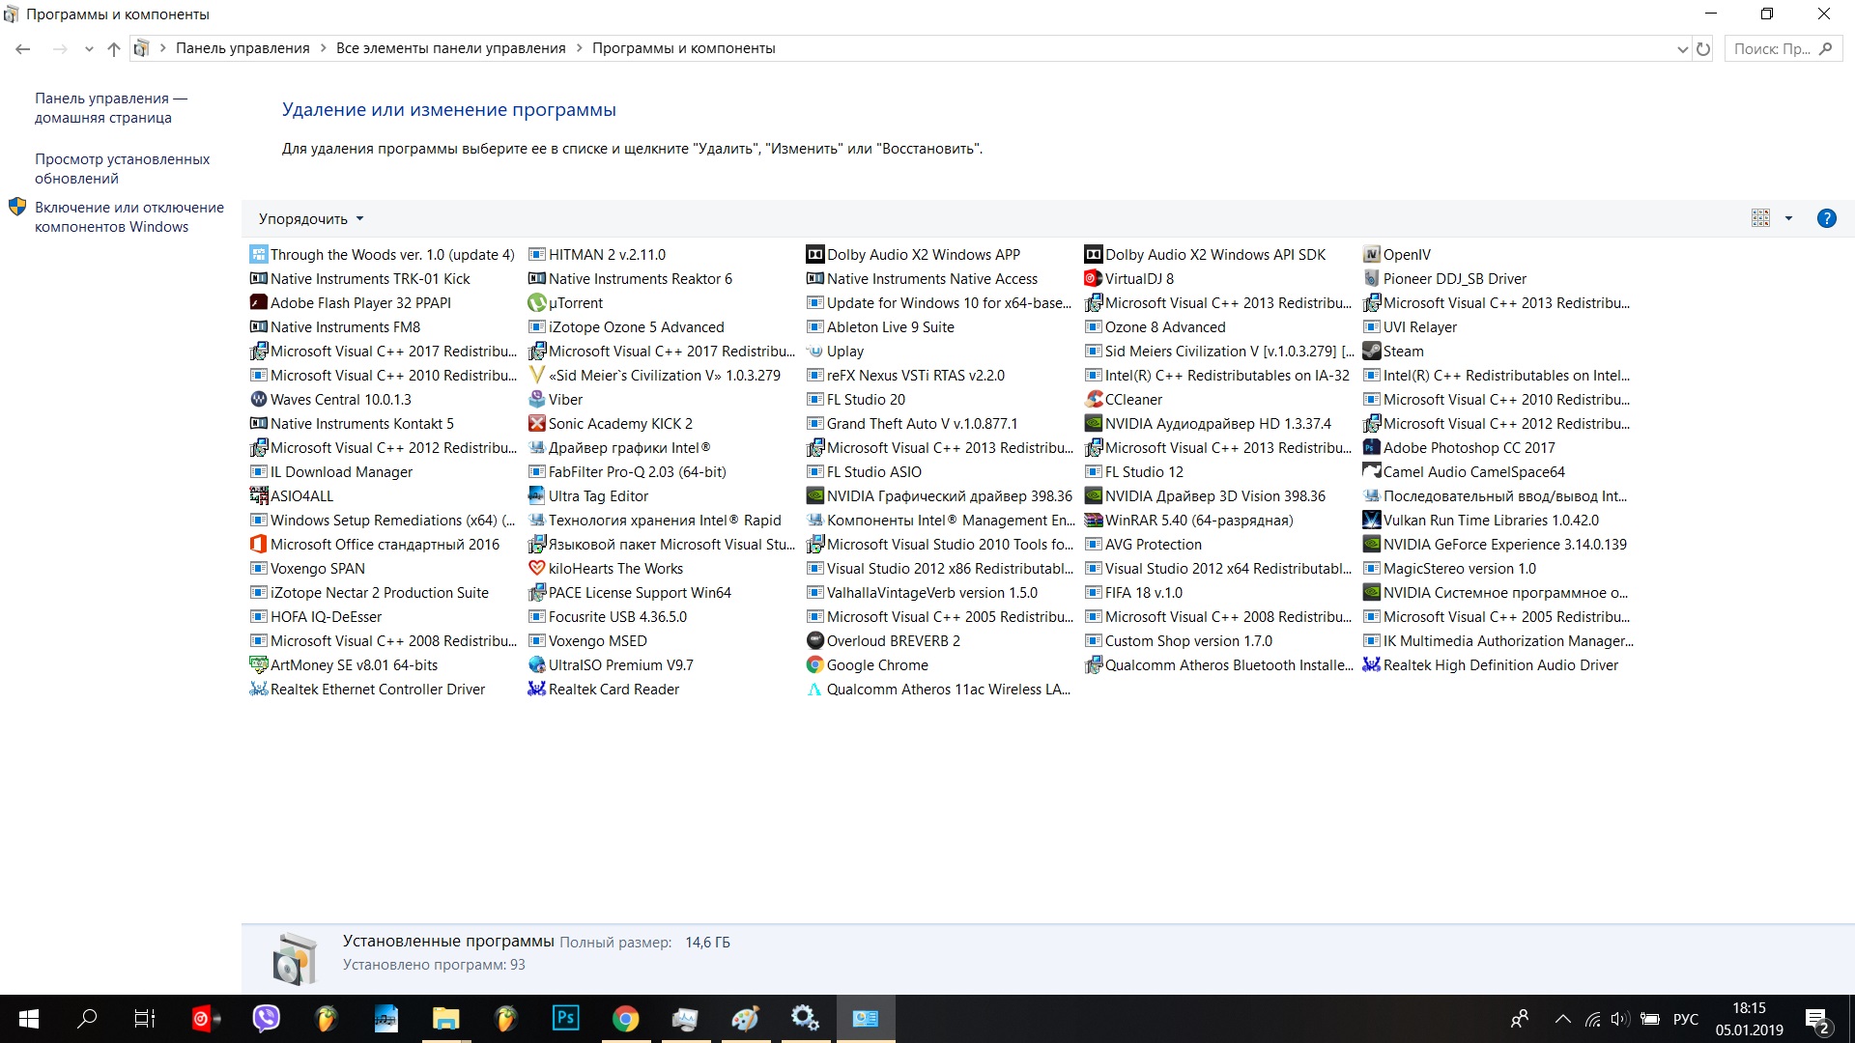Click the Sid Meier's Civilization V icon
Viewport: 1855px width, 1043px height.
(537, 376)
